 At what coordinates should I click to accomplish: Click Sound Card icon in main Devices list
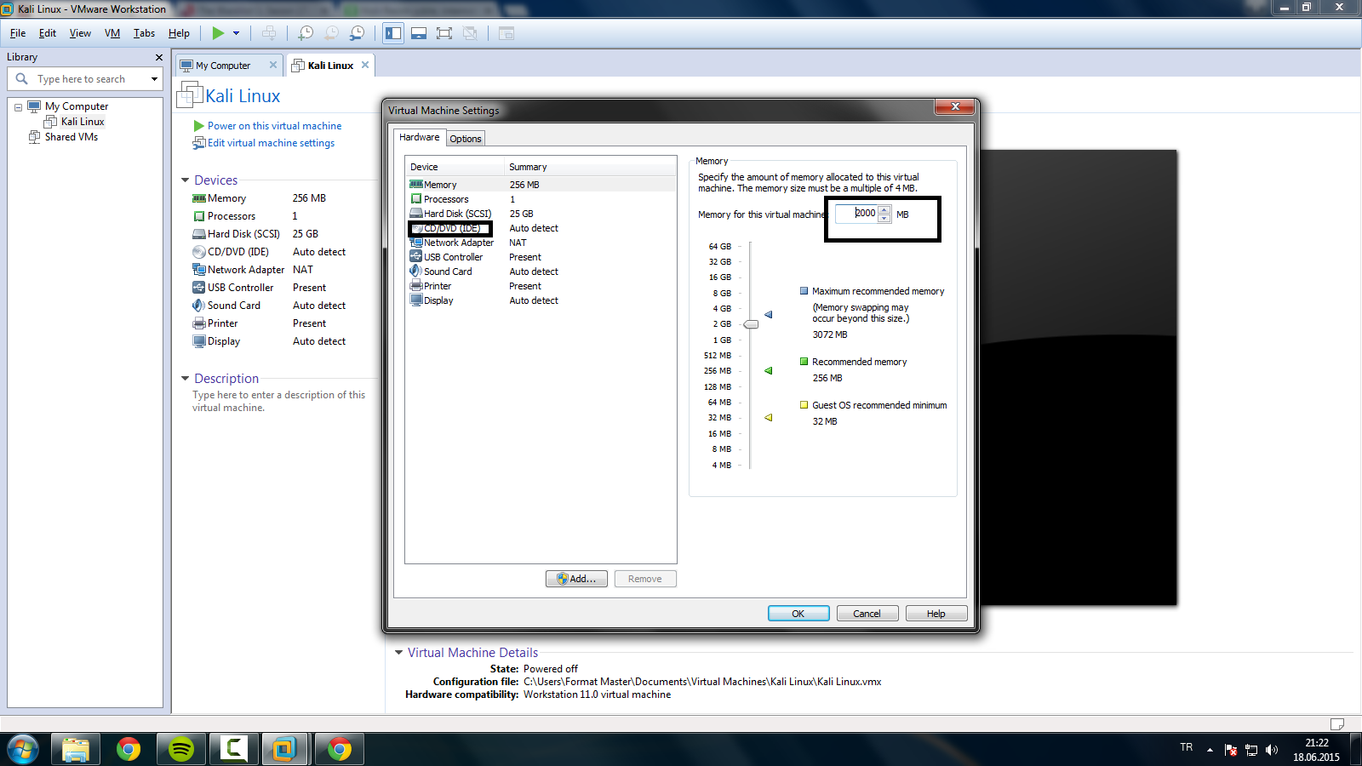click(199, 306)
